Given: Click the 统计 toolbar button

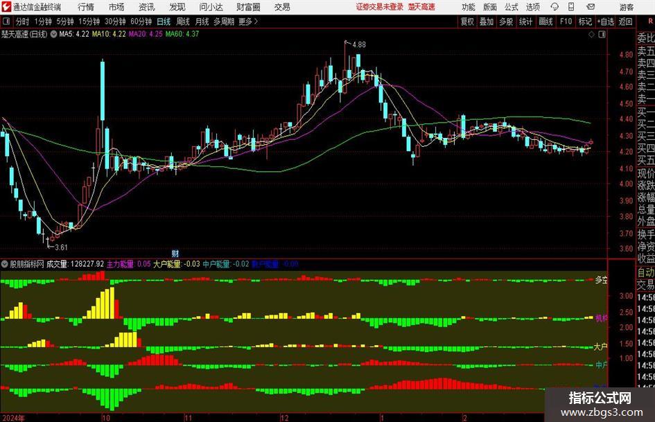Looking at the screenshot, I should 525,21.
